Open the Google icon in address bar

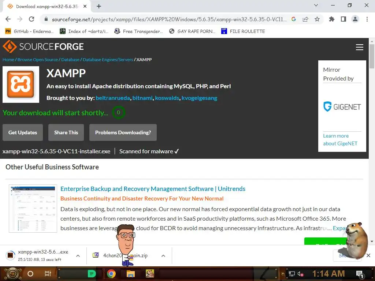[294, 19]
